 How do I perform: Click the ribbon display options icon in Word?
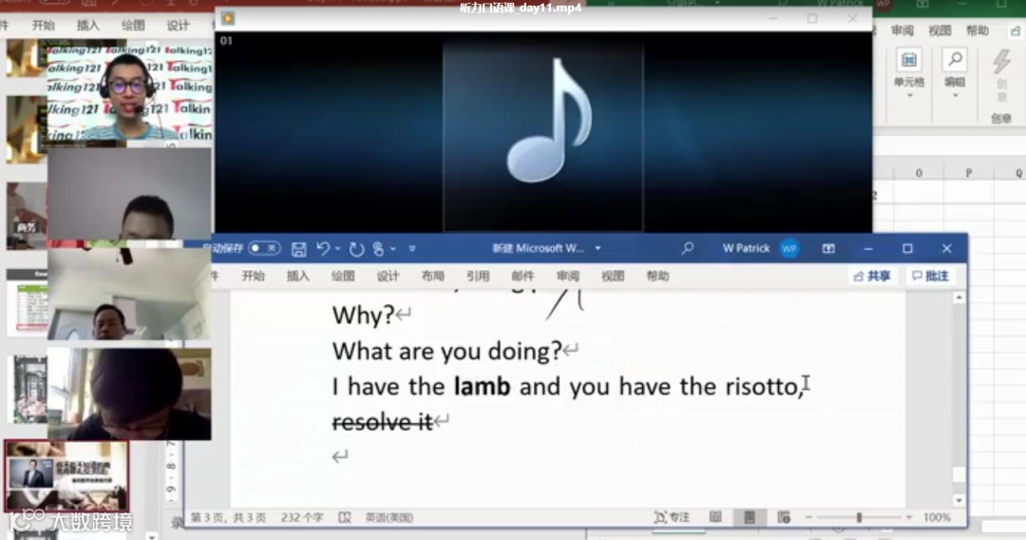point(828,249)
